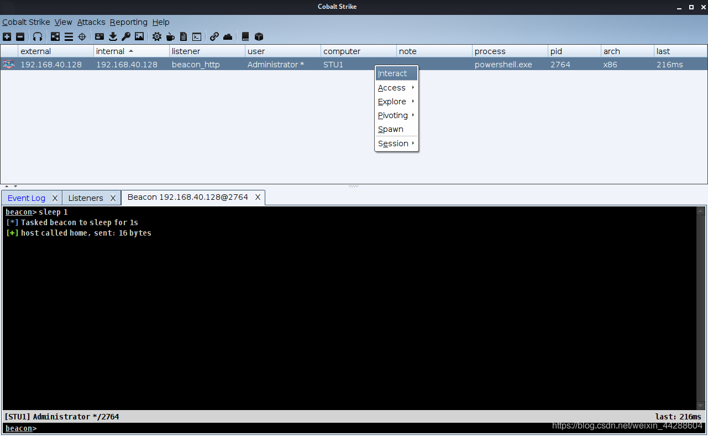Open screenshots view via the picture icon
The image size is (708, 436).
(x=139, y=37)
